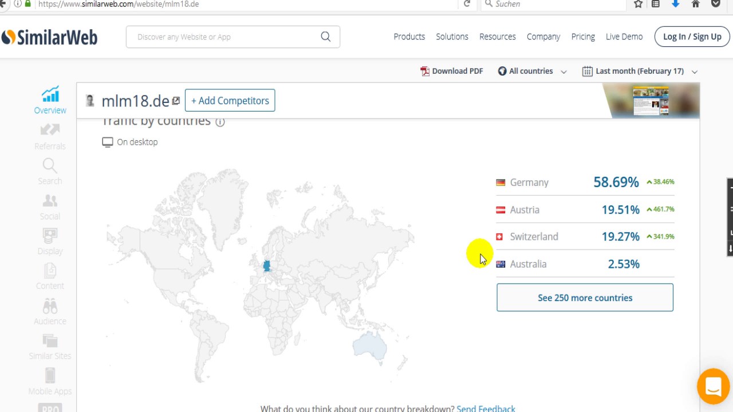
Task: Click the PRO badge in sidebar
Action: (50, 408)
